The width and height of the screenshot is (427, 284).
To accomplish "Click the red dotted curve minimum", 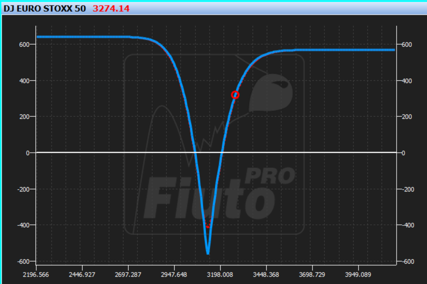I will (208, 226).
